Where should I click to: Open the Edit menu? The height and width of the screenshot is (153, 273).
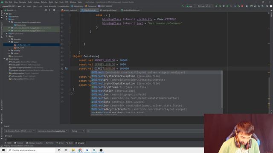(11, 2)
